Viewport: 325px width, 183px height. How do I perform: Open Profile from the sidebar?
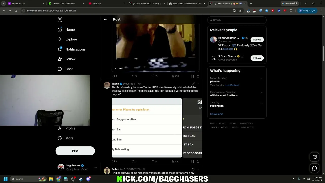67,128
